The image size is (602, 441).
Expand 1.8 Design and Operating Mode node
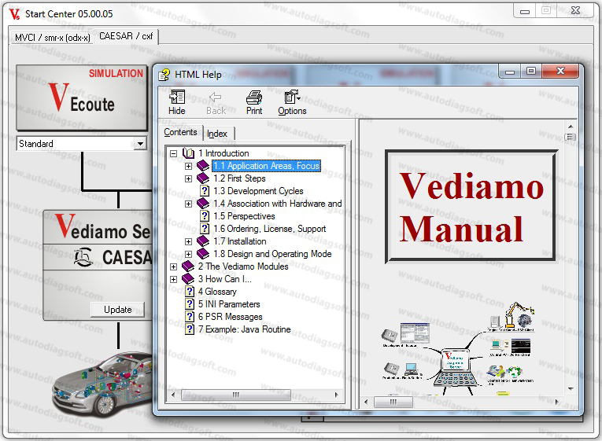point(189,255)
